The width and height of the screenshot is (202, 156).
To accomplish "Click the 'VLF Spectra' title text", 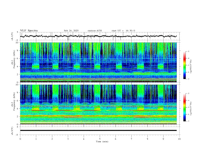I will [29, 31].
